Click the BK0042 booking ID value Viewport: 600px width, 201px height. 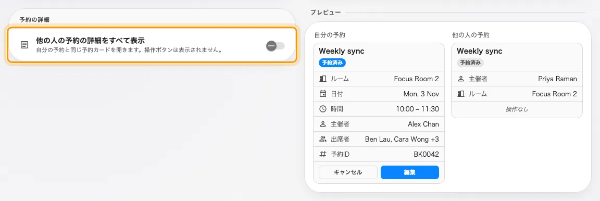pos(426,154)
